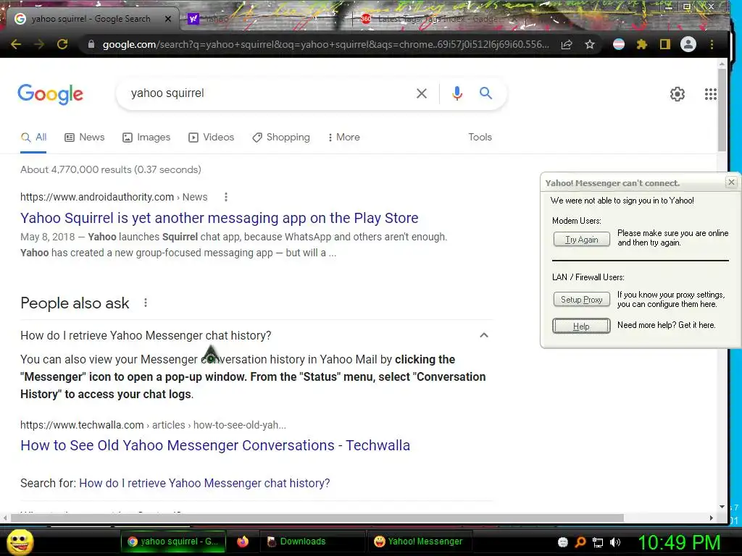Viewport: 742px width, 556px height.
Task: Expand the More search filters menu
Action: 344,137
